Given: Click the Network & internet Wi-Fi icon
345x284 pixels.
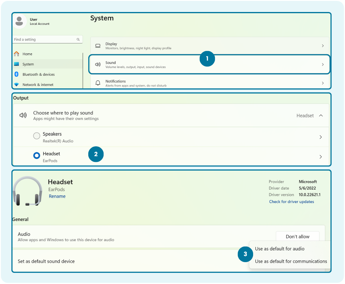Looking at the screenshot, I should click(17, 85).
